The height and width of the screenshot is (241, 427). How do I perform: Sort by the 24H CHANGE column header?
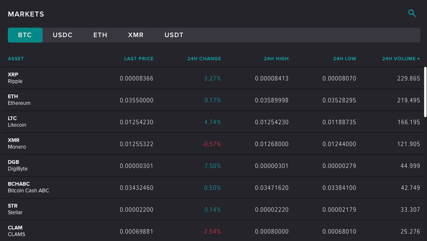(x=204, y=59)
